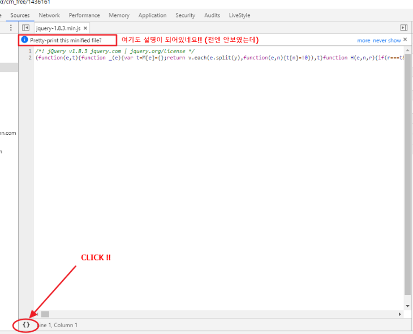Toggle the navigator sidebar panel icon
This screenshot has height=334, width=413.
pos(25,28)
